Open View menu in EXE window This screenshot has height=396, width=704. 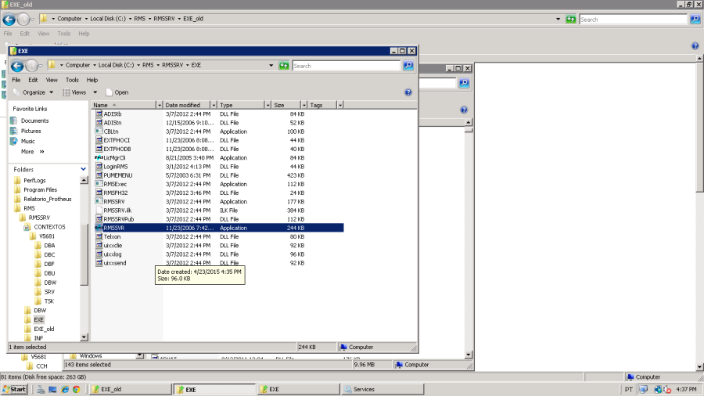click(52, 80)
